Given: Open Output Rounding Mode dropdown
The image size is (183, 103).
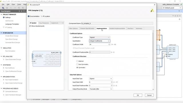Looking at the screenshot, I should [101, 89].
